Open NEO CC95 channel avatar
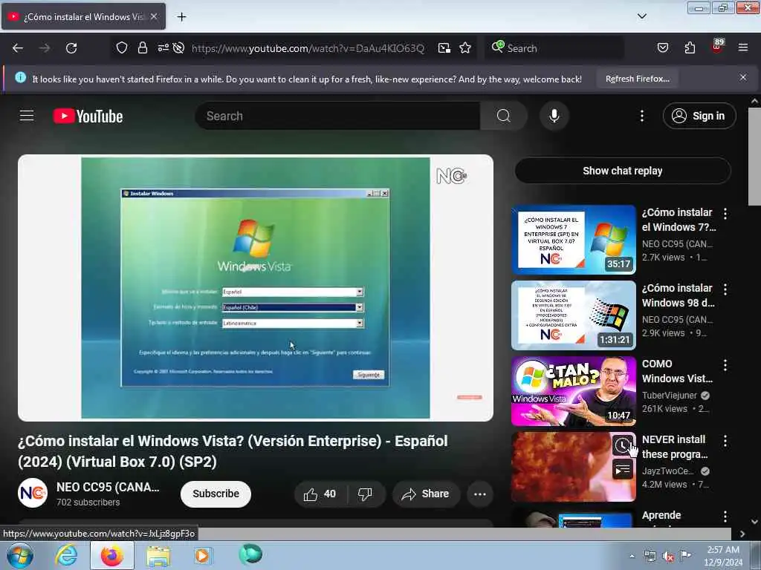Screen dimensions: 761x570 click(x=33, y=494)
